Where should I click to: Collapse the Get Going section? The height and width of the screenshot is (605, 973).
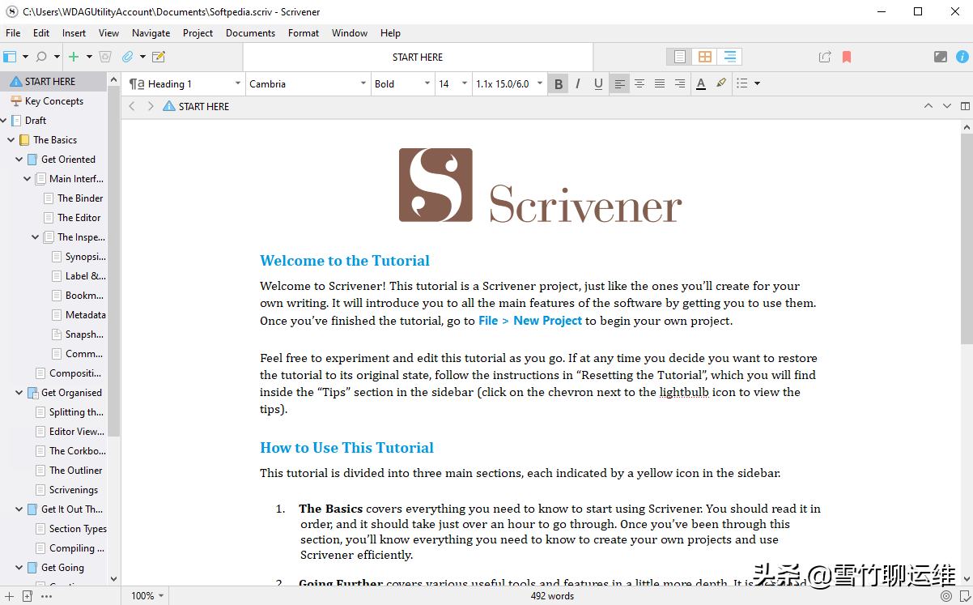click(x=19, y=568)
